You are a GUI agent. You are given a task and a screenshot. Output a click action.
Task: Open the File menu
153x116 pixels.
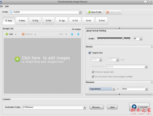pyautogui.click(x=2, y=6)
